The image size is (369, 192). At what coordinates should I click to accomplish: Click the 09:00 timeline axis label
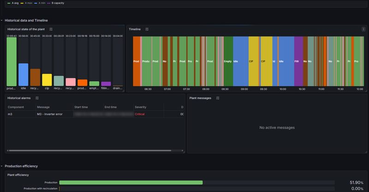coord(244,89)
